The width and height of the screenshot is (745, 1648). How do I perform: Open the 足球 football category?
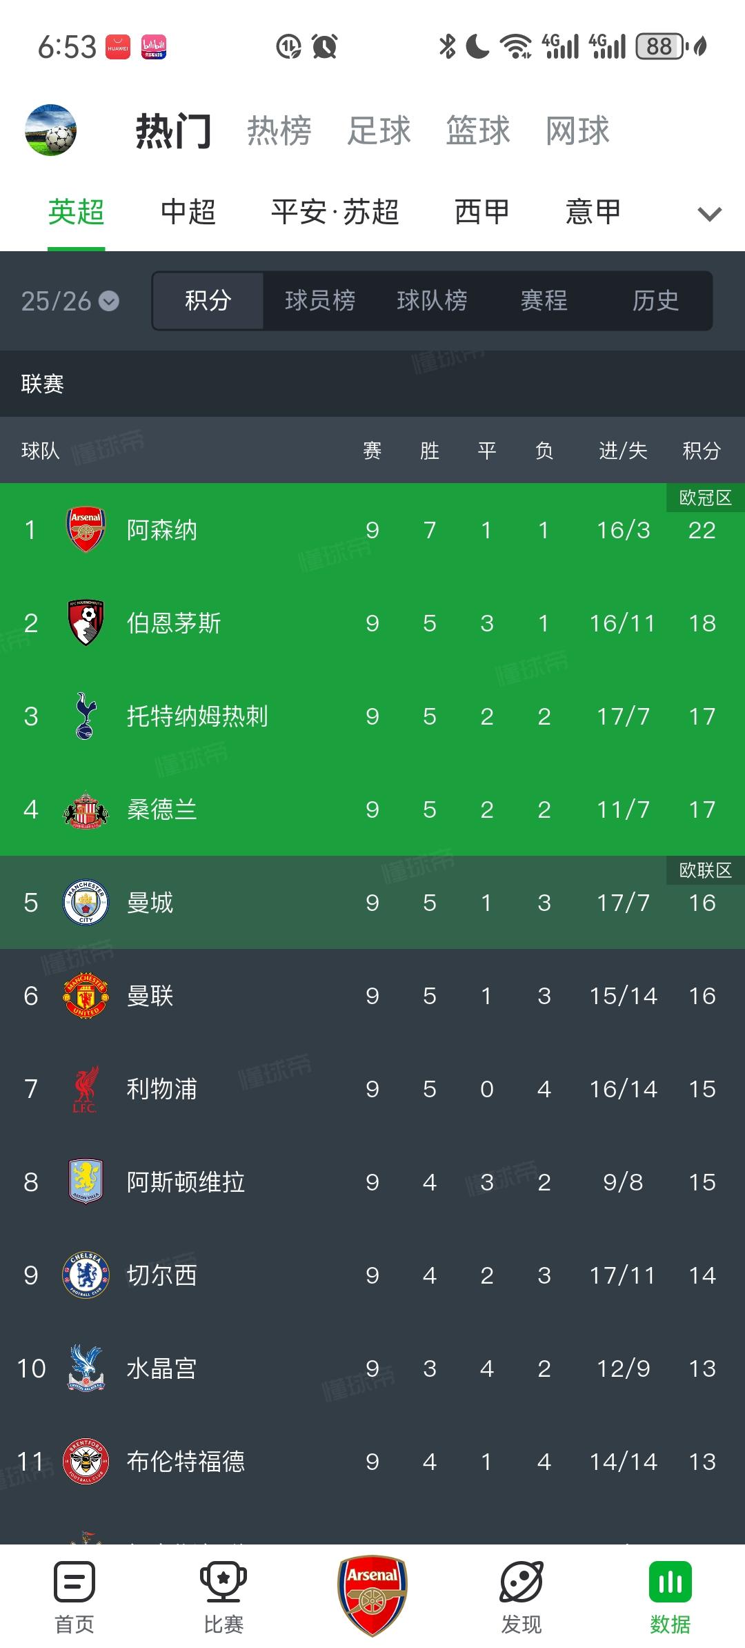[x=379, y=130]
